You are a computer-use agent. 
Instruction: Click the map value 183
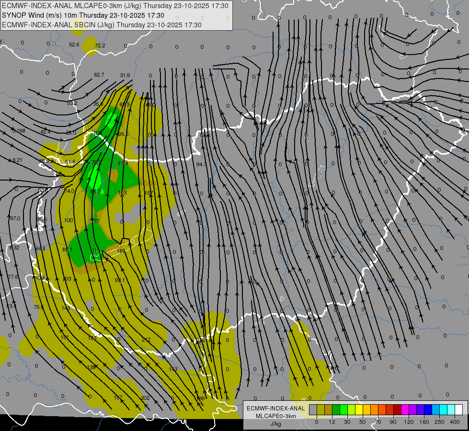92,338
